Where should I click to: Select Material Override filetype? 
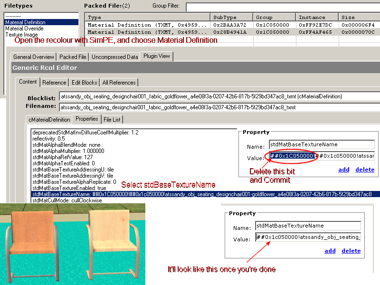[x=24, y=28]
